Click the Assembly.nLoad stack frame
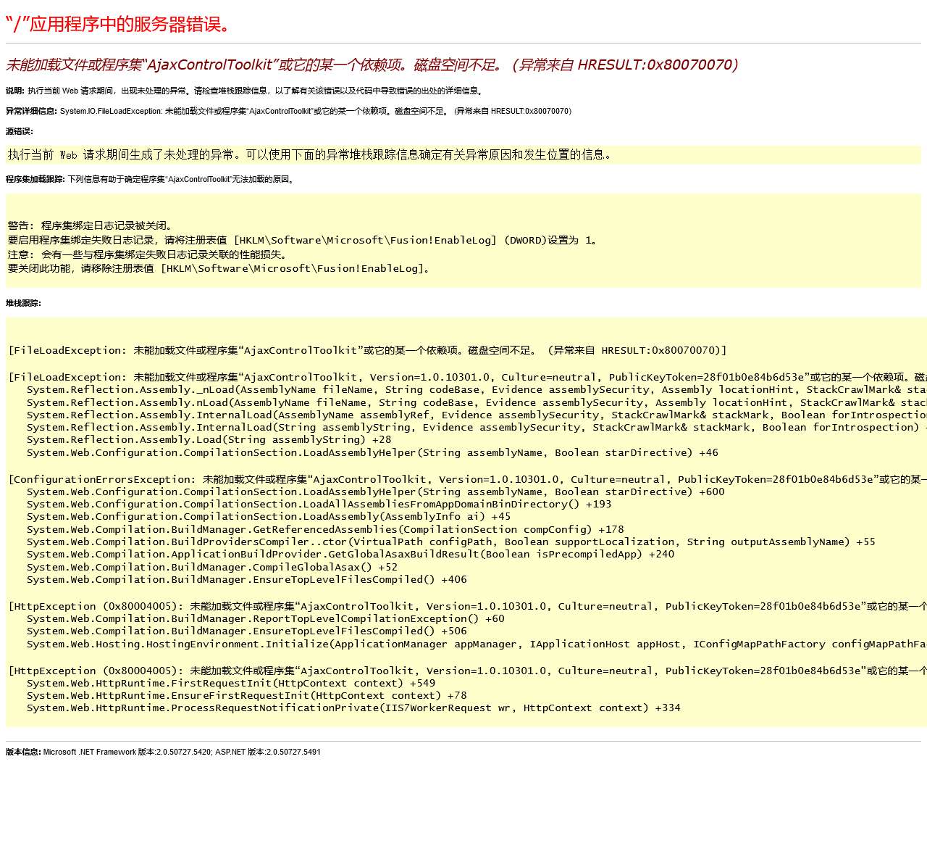 point(477,402)
